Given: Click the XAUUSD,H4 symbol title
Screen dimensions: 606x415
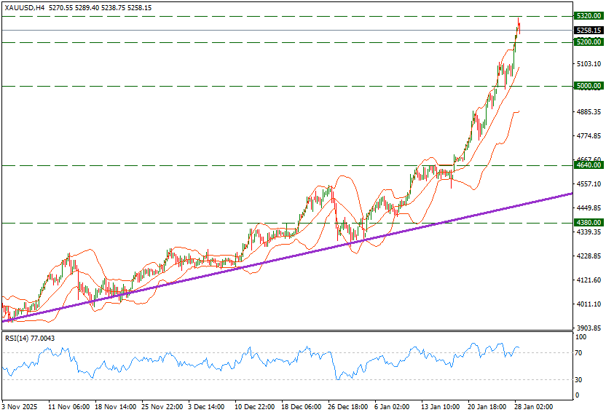Looking at the screenshot, I should (x=24, y=7).
